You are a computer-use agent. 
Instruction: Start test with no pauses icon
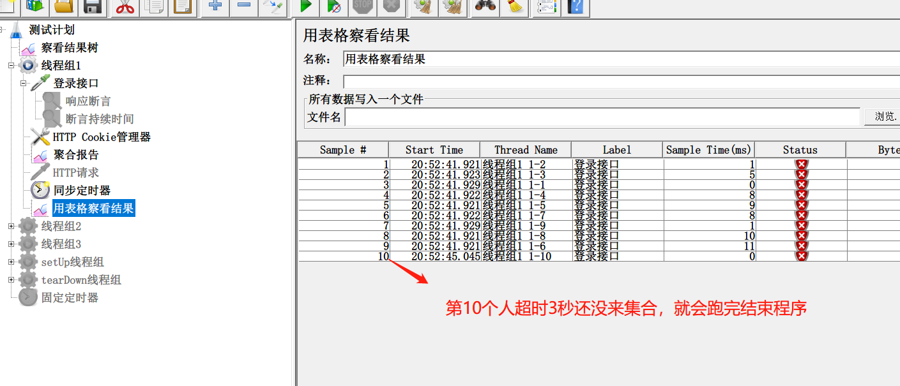(335, 7)
